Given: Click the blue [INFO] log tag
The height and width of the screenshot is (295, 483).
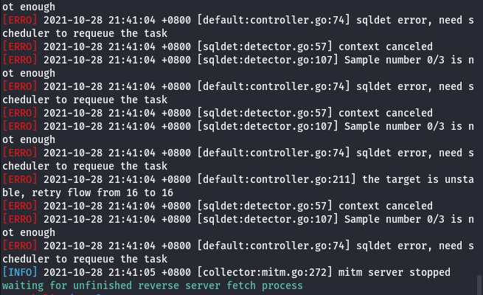Looking at the screenshot, I should coord(20,272).
